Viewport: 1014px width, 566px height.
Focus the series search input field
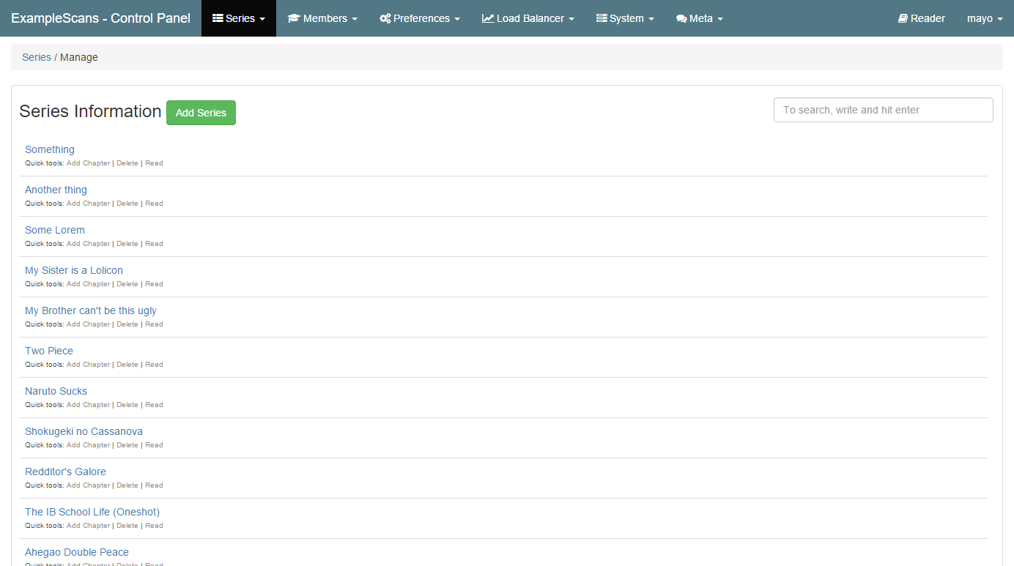884,110
